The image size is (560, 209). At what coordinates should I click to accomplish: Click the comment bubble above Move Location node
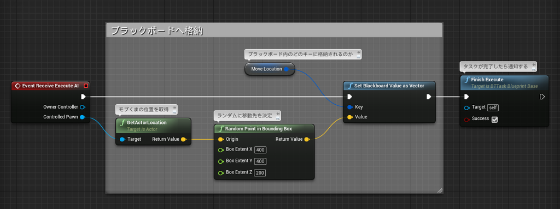coord(303,55)
